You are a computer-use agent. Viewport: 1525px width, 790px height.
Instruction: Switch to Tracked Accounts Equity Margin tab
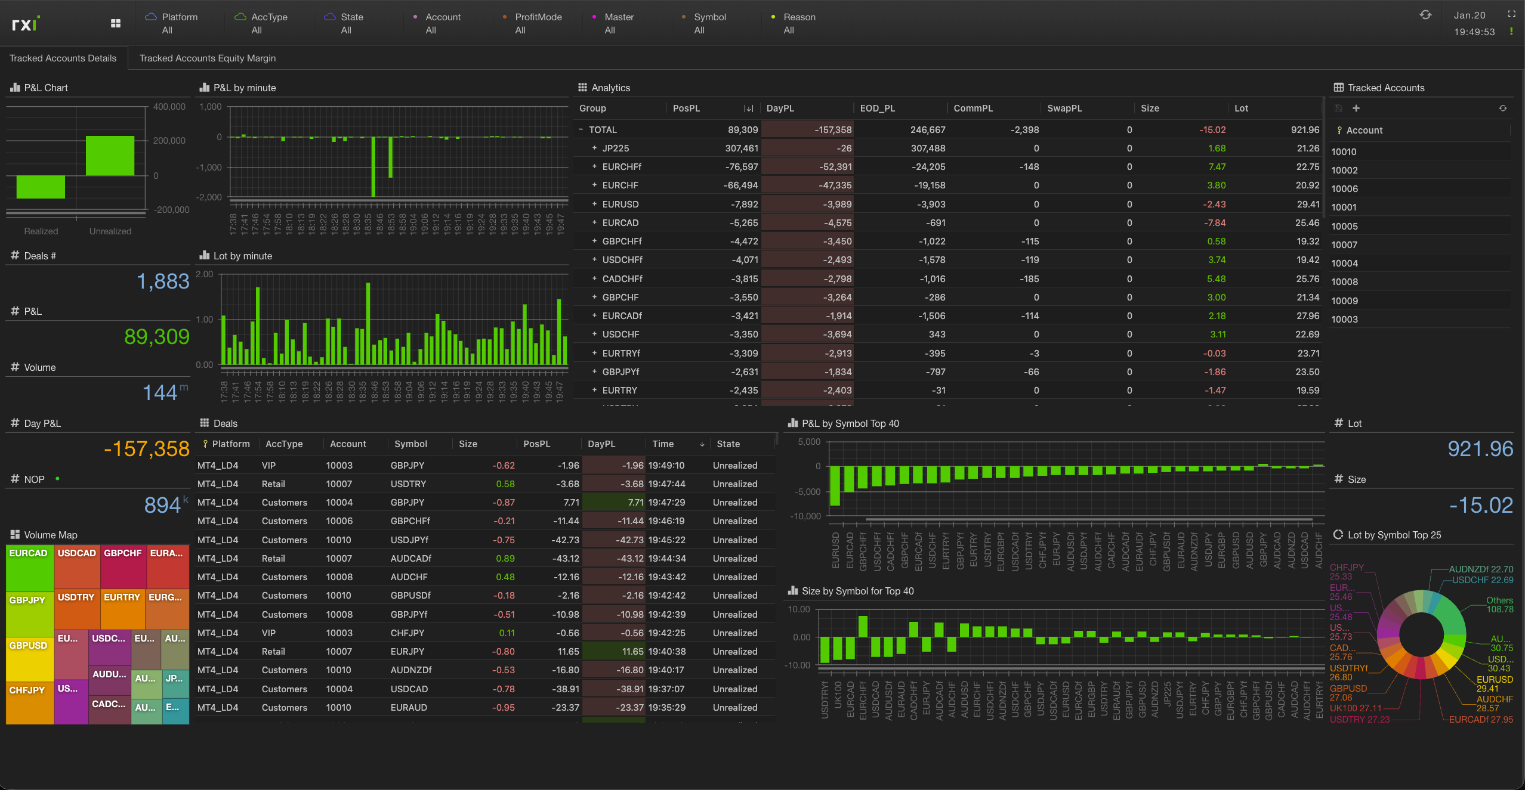207,58
